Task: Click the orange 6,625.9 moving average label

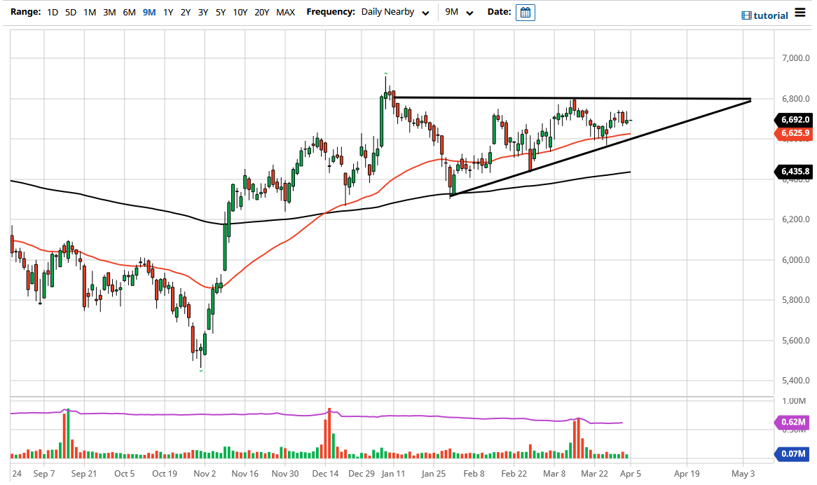Action: 795,132
